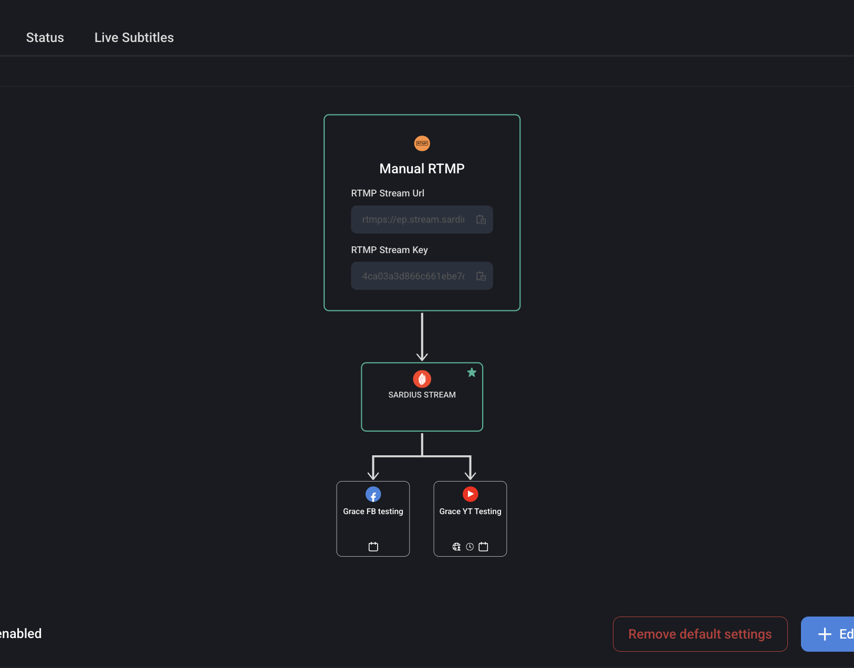Viewport: 854px width, 668px height.
Task: Select the SARDIUS STREAM node
Action: point(422,397)
